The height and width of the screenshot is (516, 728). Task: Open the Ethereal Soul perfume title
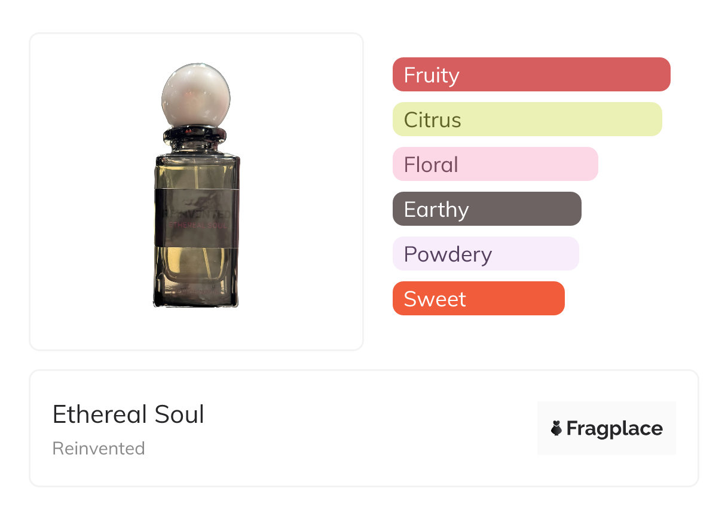tap(129, 414)
